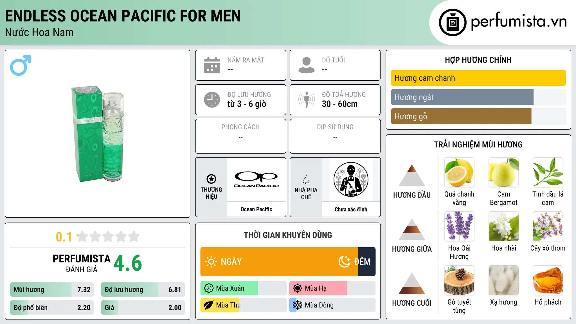Click the leaf icon for Mùa Thu

[209, 305]
